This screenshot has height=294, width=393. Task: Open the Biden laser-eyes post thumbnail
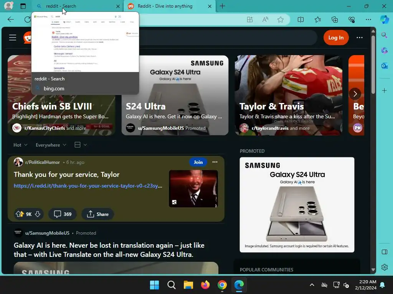pyautogui.click(x=193, y=189)
